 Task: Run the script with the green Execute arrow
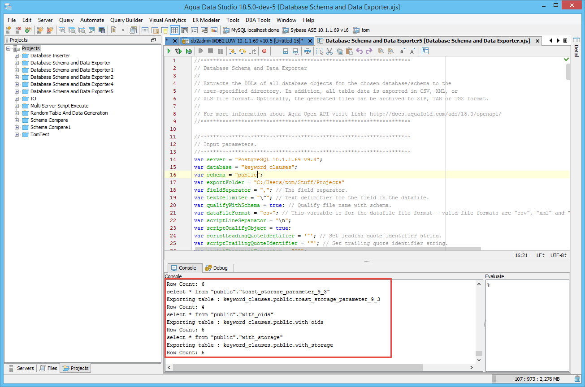click(x=169, y=52)
